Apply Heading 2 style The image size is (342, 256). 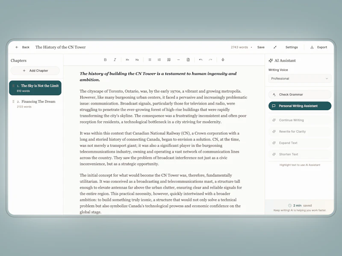tap(137, 60)
